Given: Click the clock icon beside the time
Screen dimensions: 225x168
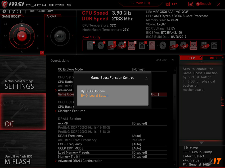Looking at the screenshot, I should 4,11.
